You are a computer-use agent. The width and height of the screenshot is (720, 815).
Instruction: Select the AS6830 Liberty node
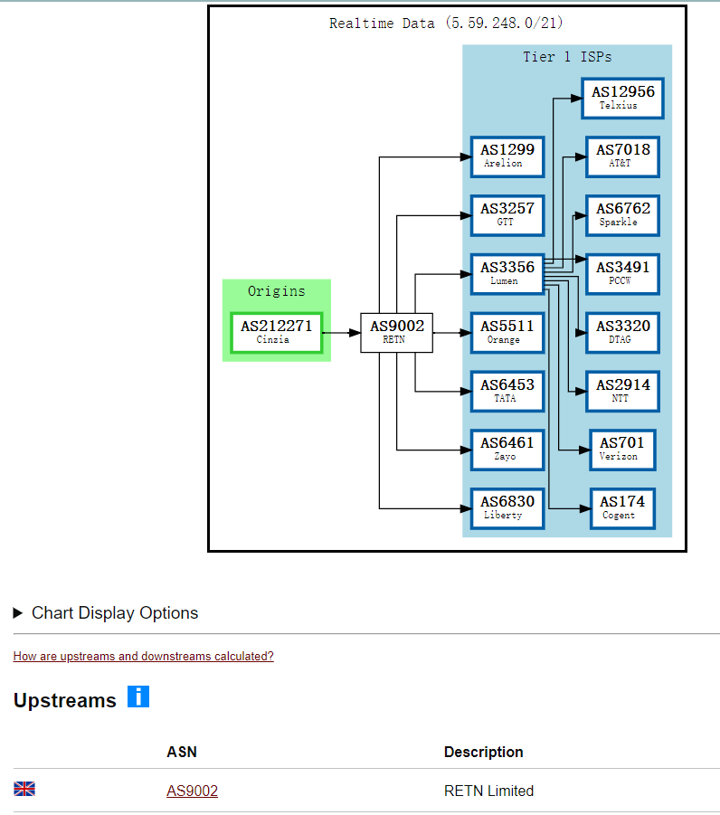click(x=507, y=508)
